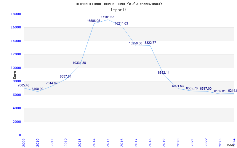This screenshot has height=148, width=237.
Task: Select the 2020 x-axis year label
Action: coord(178,143)
